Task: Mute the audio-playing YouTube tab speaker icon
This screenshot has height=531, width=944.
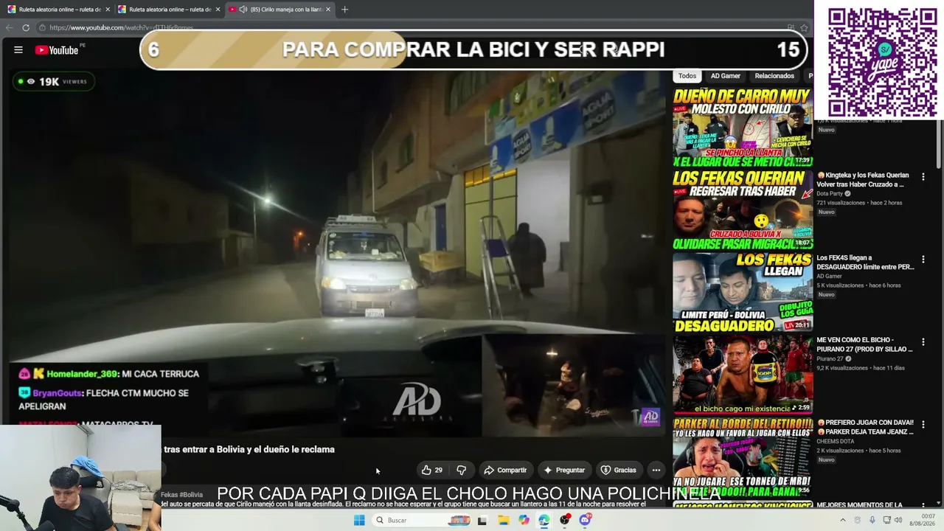Action: 243,10
